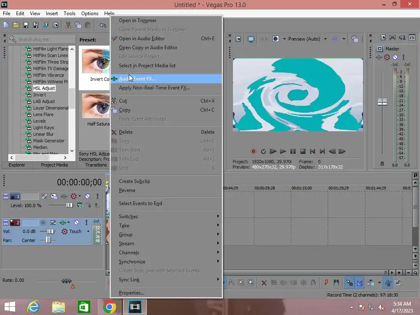Toggle Mute on video track 1

(88, 196)
